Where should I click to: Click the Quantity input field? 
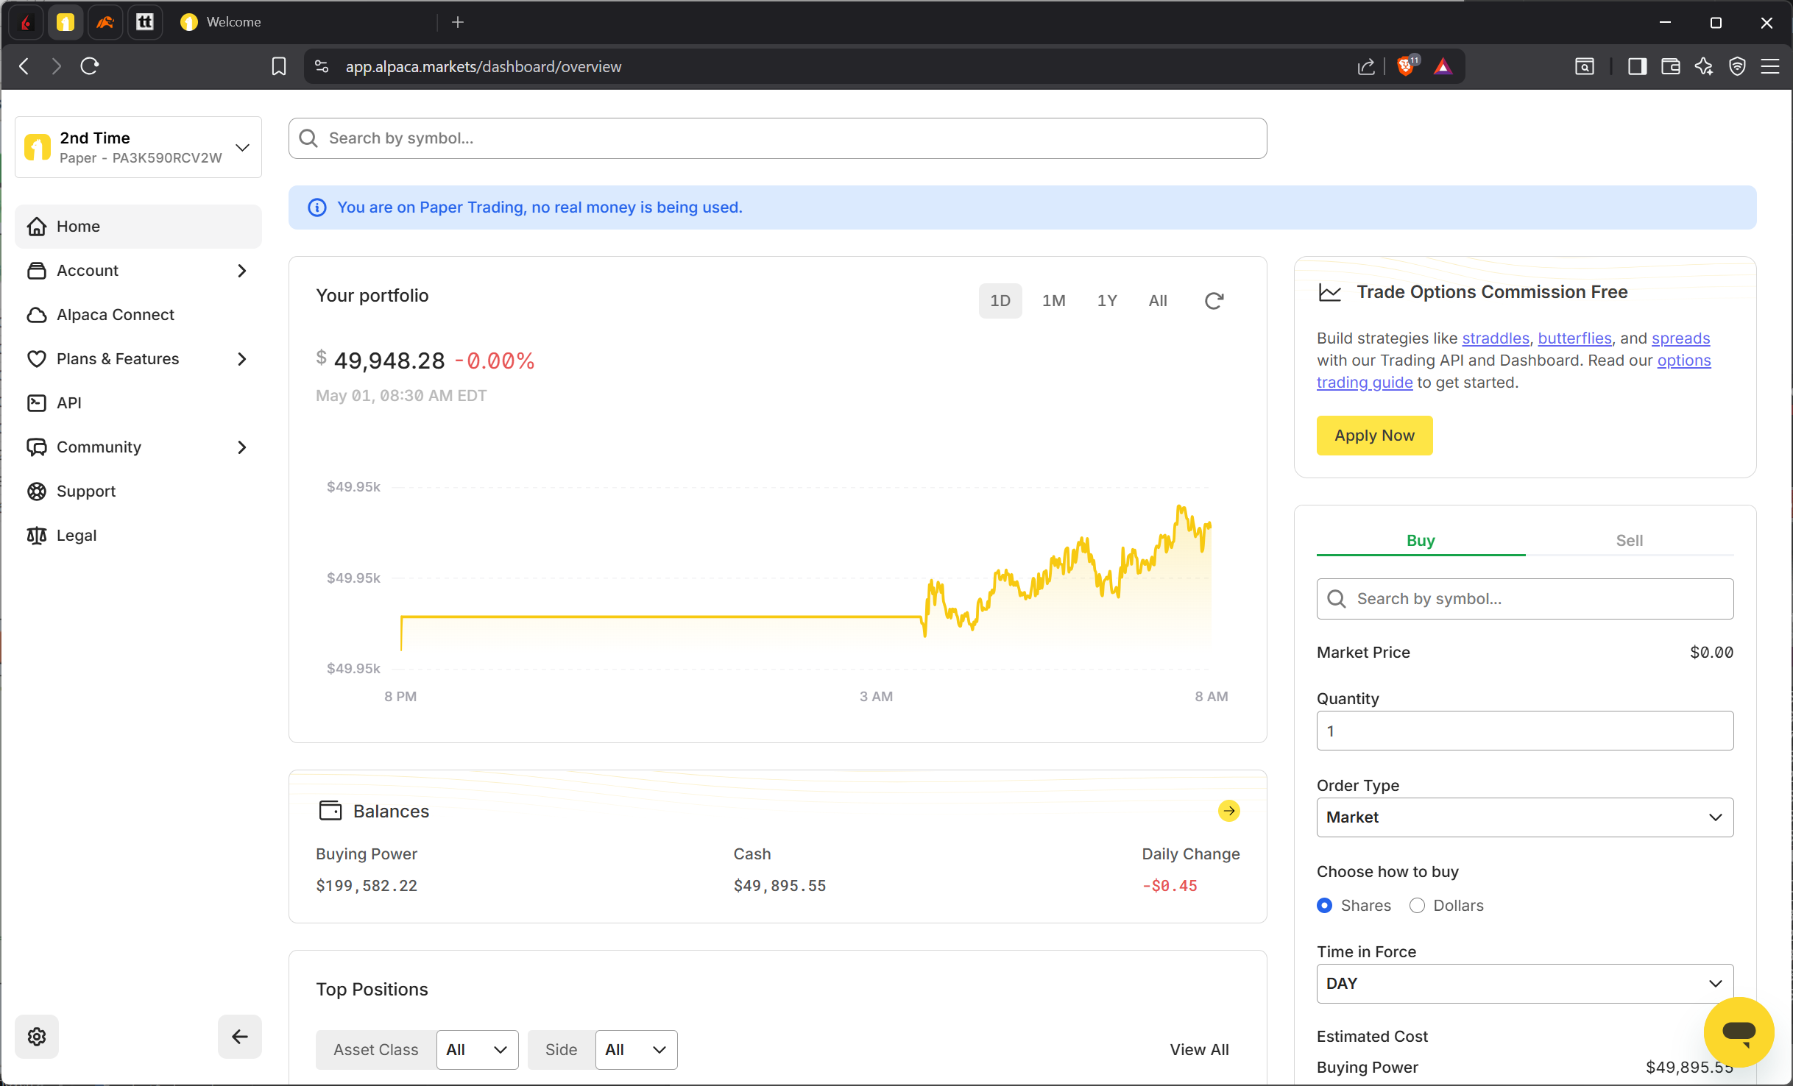point(1524,731)
